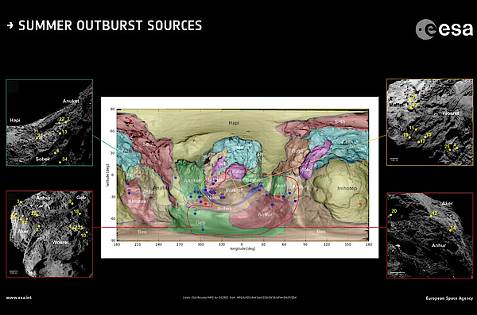Select the Anhur/Geb/Aker/Wosret inset image

[49, 234]
